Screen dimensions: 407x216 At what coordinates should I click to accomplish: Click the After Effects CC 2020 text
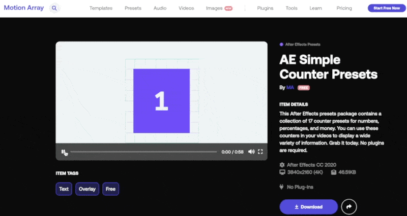pos(311,165)
